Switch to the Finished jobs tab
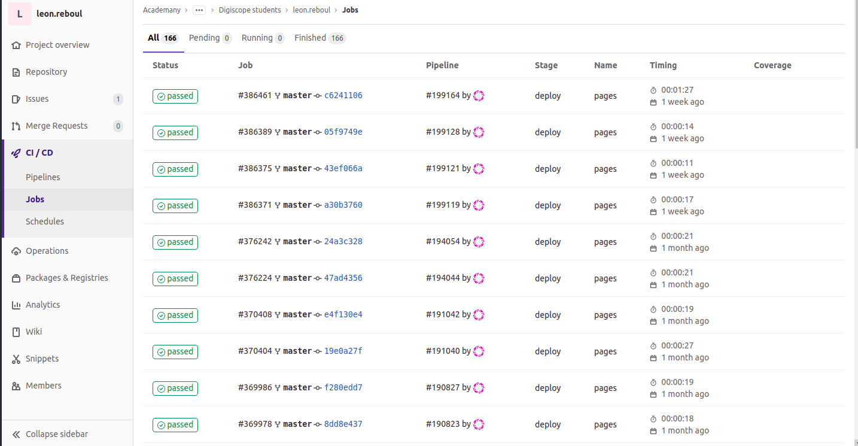 point(320,38)
